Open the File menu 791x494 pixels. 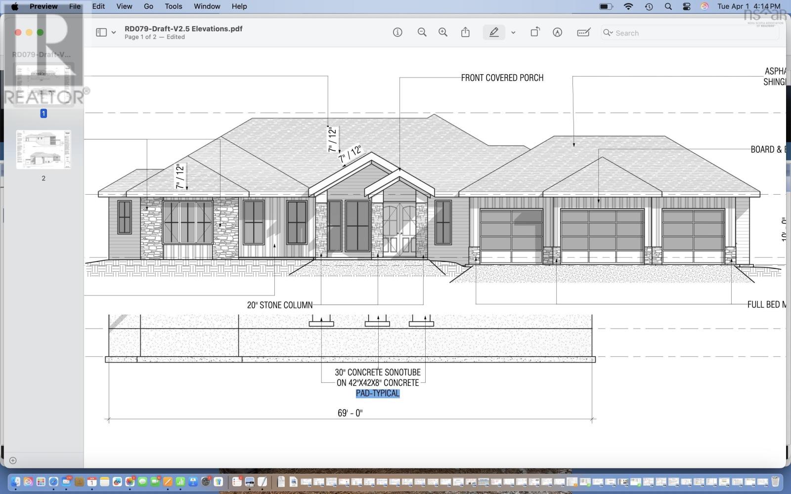[75, 6]
